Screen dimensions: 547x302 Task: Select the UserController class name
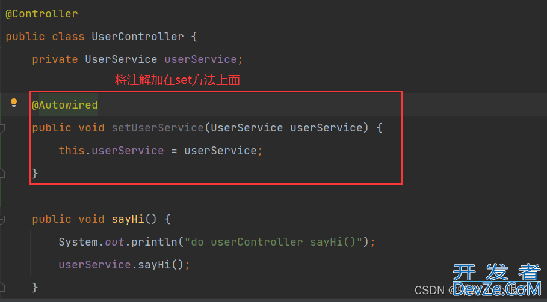tap(138, 37)
